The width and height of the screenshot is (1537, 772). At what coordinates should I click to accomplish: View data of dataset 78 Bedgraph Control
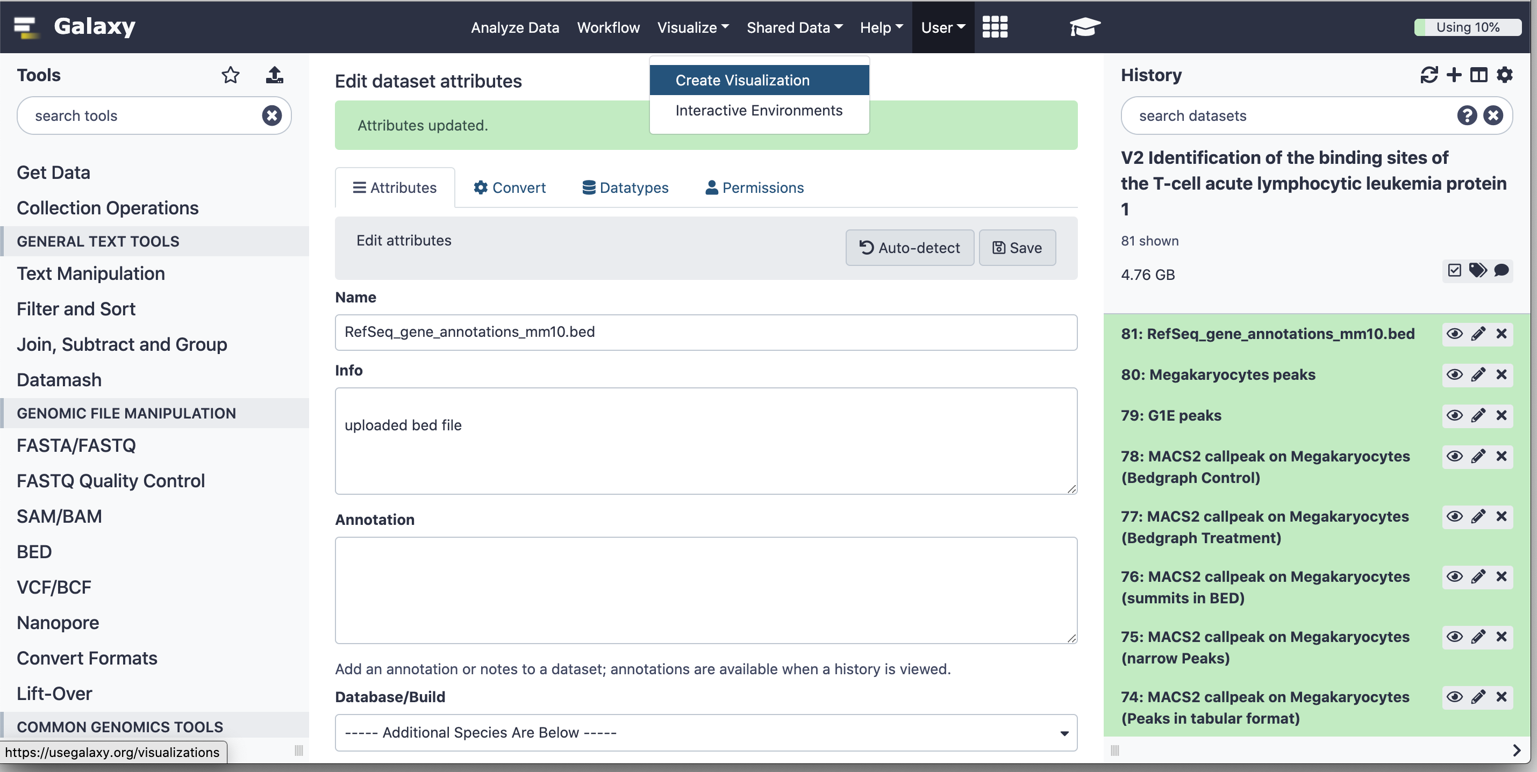click(1455, 457)
